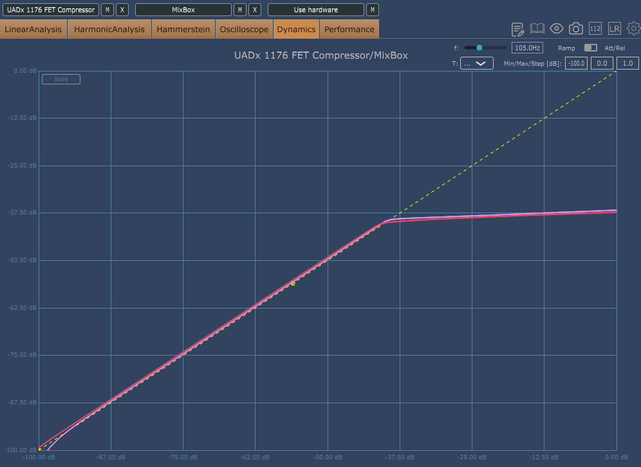The height and width of the screenshot is (467, 641).
Task: Switch to the Oscilloscope tab
Action: 244,29
